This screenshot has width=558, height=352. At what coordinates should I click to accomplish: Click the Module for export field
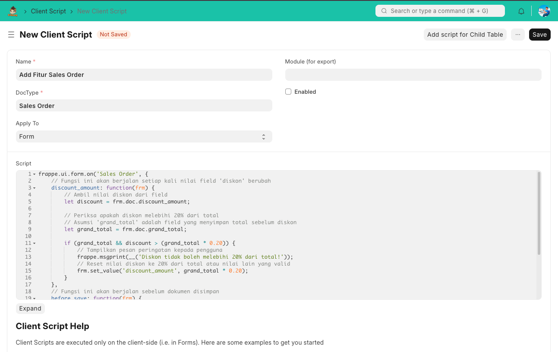[413, 75]
